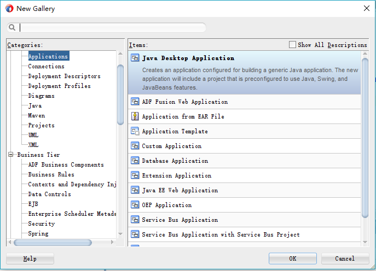376x271 pixels.
Task: Select Deployment Profiles category
Action: (60, 86)
